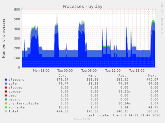
Task: Click the 'zombie' legend label
Action: [15, 92]
